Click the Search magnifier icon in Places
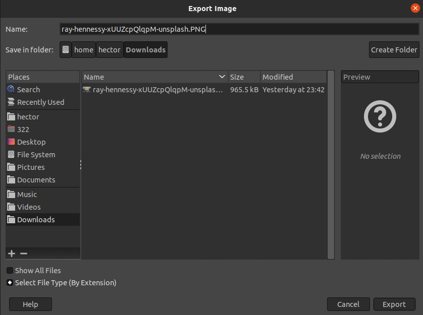 pos(11,90)
